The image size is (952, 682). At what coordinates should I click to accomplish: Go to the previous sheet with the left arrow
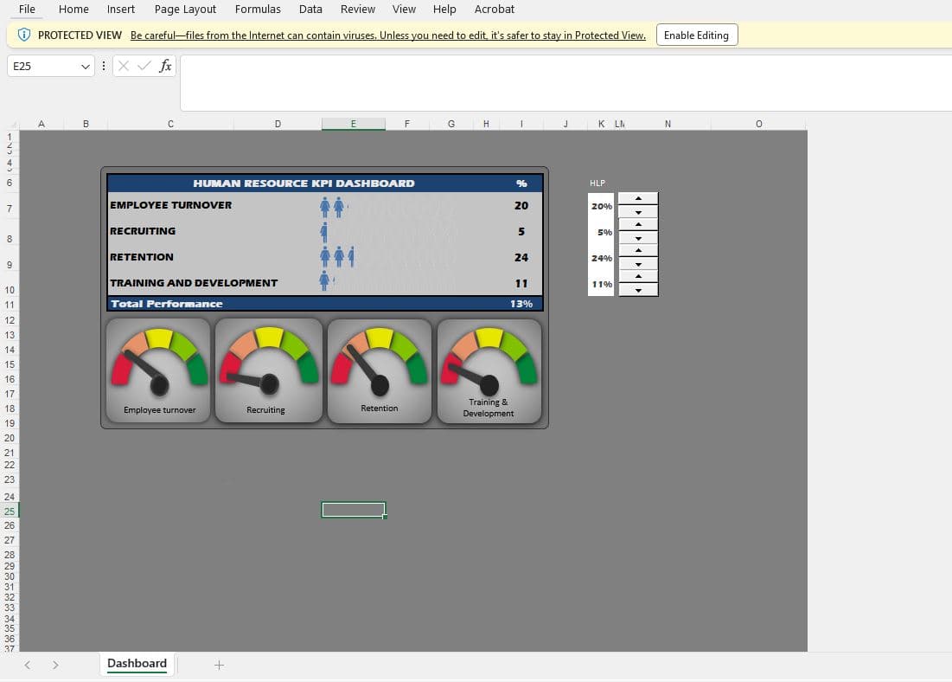click(28, 665)
